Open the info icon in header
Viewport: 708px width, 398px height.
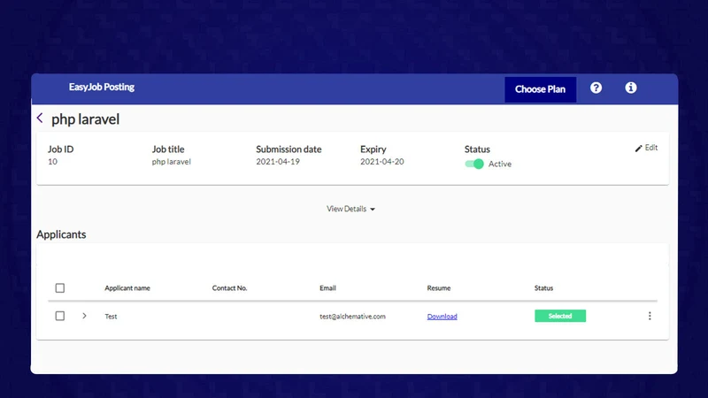(631, 88)
